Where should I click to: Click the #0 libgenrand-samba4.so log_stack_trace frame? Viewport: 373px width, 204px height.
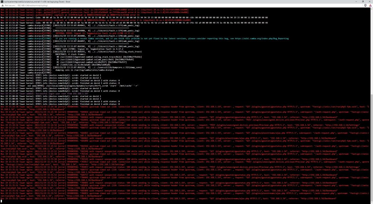point(71,57)
